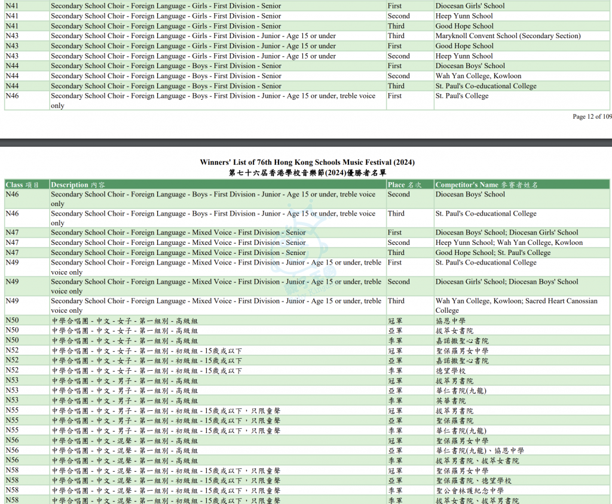Click "N52" in the 德望學校 row

(12, 371)
